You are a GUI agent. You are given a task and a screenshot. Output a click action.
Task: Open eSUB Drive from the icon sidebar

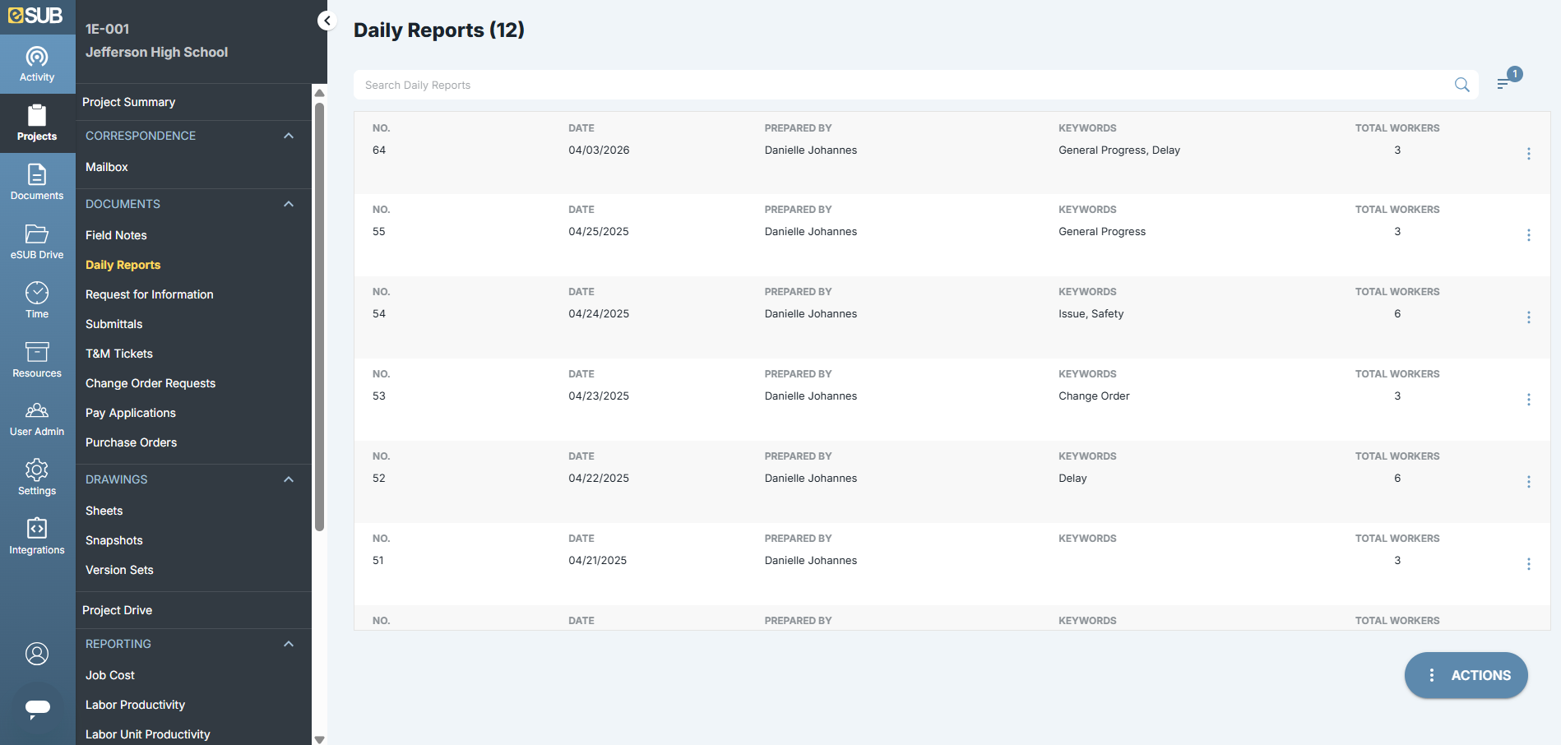[x=37, y=241]
